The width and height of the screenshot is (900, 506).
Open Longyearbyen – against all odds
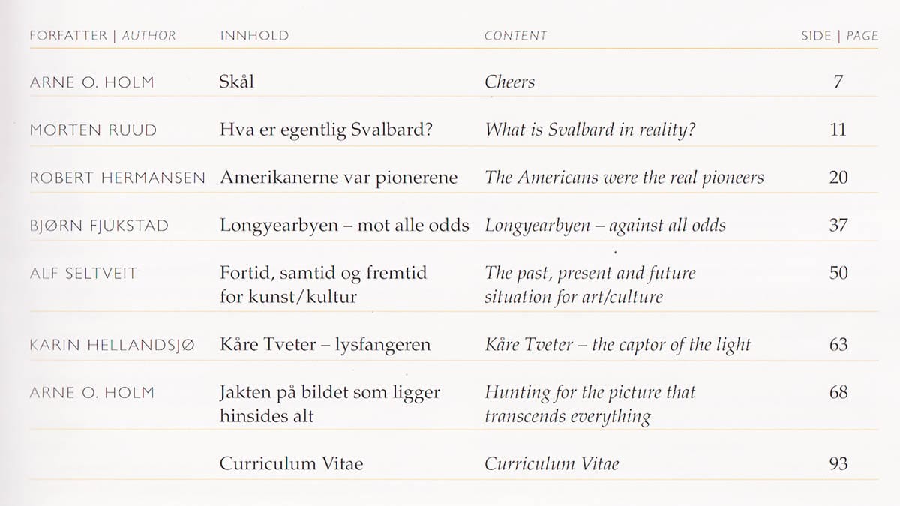(x=605, y=226)
